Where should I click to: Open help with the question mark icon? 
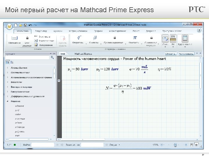coord(199,31)
